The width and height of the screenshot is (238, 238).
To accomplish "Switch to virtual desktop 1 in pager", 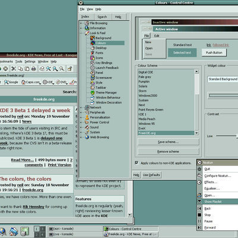I will click(x=36, y=228).
